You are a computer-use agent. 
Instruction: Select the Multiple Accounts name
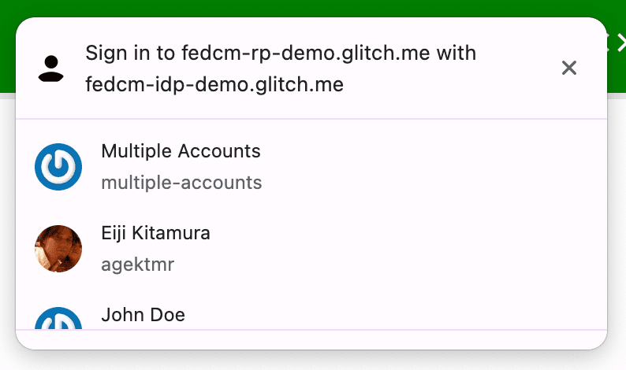(181, 150)
